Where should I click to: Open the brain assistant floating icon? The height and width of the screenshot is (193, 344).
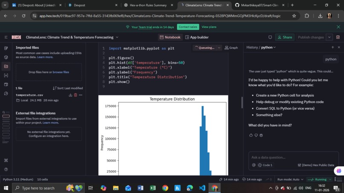[339, 171]
